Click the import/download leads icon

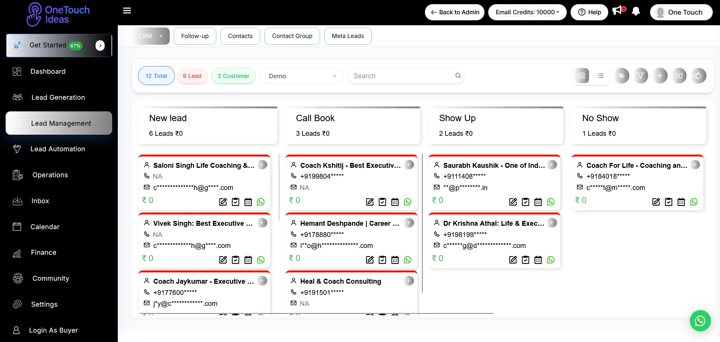[679, 76]
